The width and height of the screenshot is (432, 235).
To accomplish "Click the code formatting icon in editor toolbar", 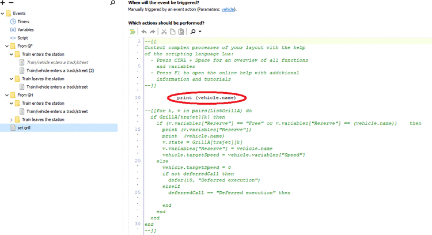I will click(132, 32).
